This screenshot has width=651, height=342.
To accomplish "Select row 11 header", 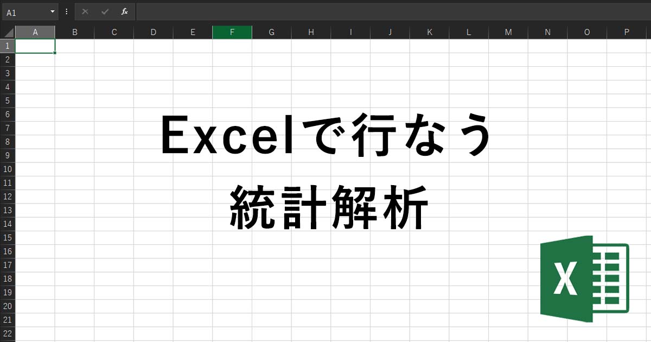I will pos(8,183).
